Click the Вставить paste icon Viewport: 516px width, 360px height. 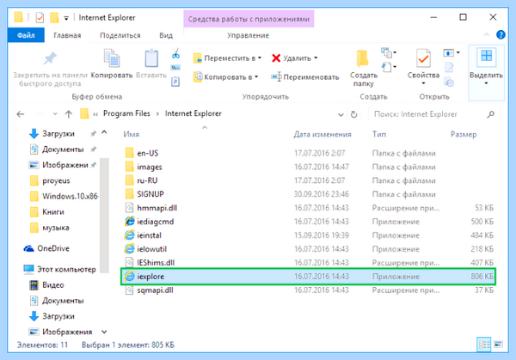151,58
